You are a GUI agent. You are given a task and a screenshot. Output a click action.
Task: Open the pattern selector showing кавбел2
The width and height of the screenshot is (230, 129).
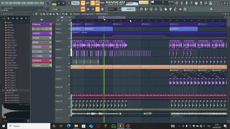129,9
